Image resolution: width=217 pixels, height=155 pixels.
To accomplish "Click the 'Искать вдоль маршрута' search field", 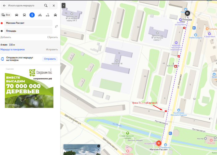I will pos(25,6).
